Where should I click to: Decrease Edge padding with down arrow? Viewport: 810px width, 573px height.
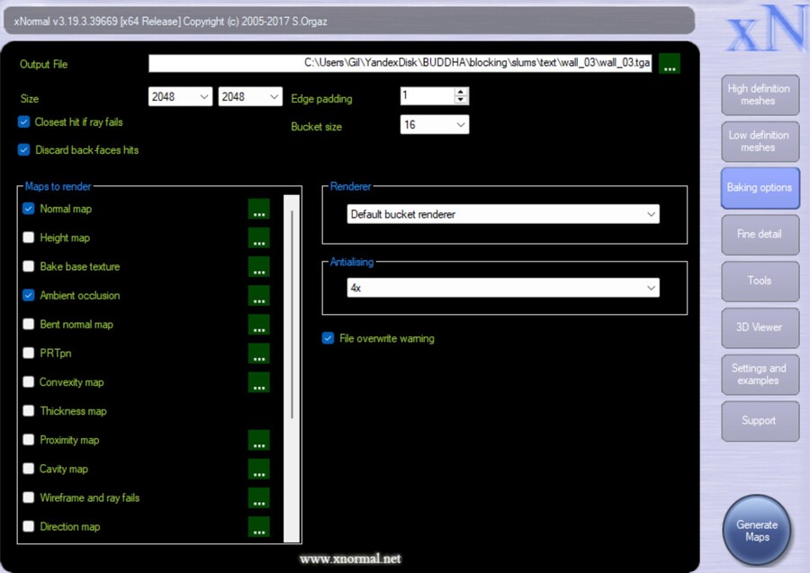click(x=460, y=100)
